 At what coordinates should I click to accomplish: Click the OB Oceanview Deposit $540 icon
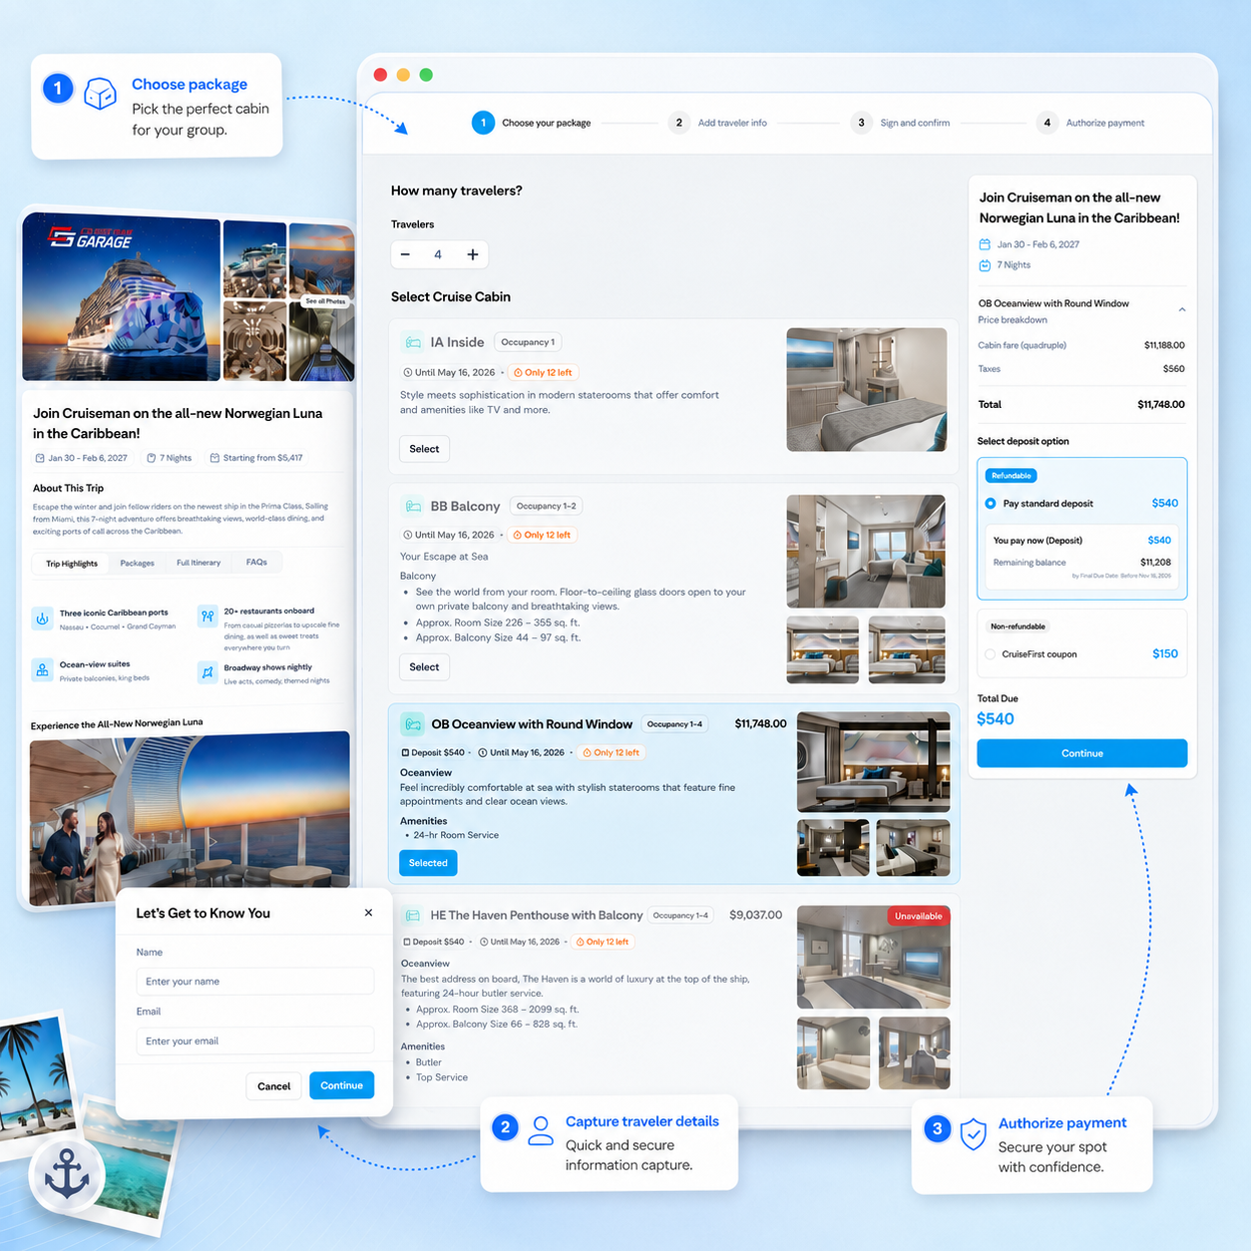pyautogui.click(x=405, y=753)
